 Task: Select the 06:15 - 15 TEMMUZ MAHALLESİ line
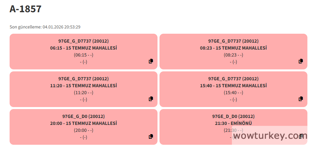[x=83, y=48]
